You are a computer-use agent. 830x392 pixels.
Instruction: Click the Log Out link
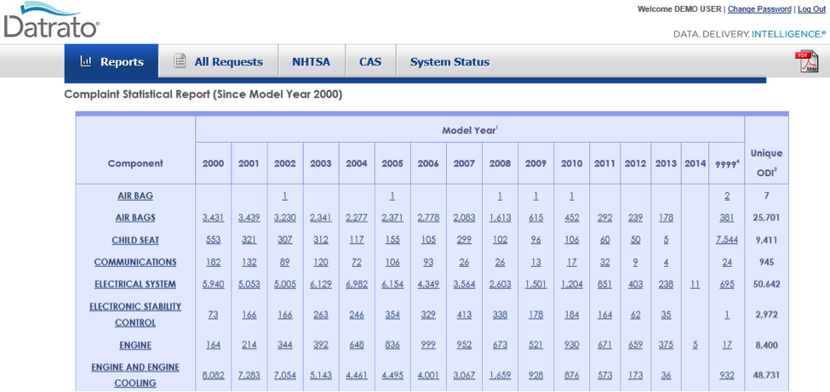click(811, 9)
